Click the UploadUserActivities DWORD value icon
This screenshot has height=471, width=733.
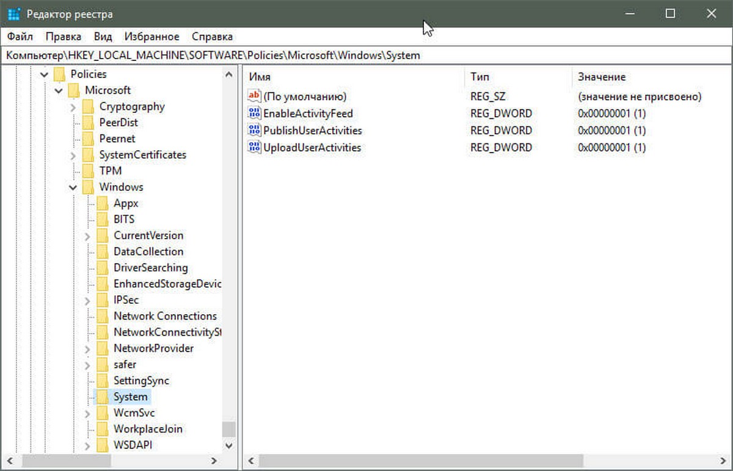[x=254, y=148]
